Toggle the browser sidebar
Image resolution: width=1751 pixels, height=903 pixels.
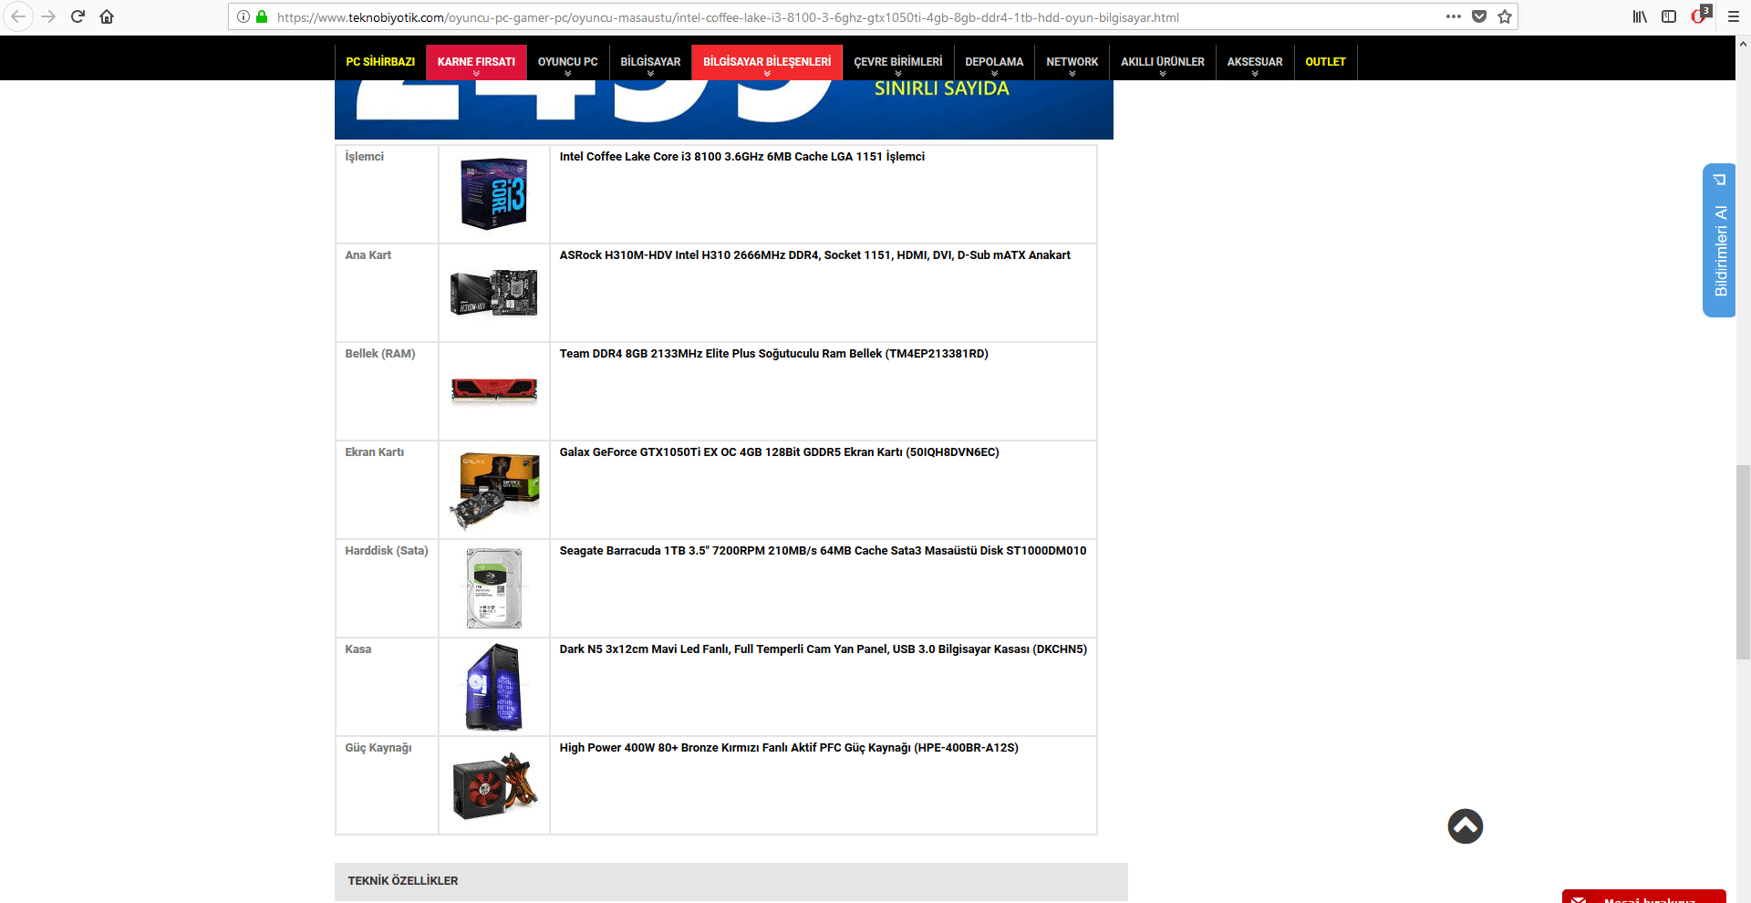coord(1669,16)
